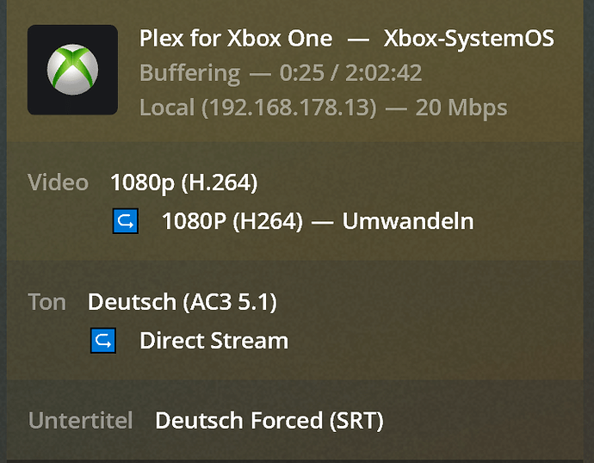Click the Umwandeln transcode label
Image resolution: width=594 pixels, height=463 pixels.
[x=407, y=221]
